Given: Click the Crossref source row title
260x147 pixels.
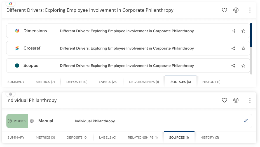Looking at the screenshot, I should [127, 48].
